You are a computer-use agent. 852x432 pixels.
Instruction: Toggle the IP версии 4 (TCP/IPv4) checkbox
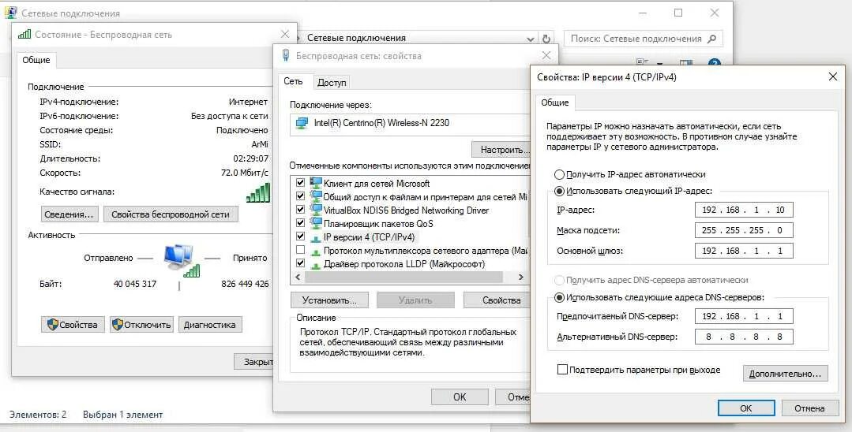click(300, 236)
